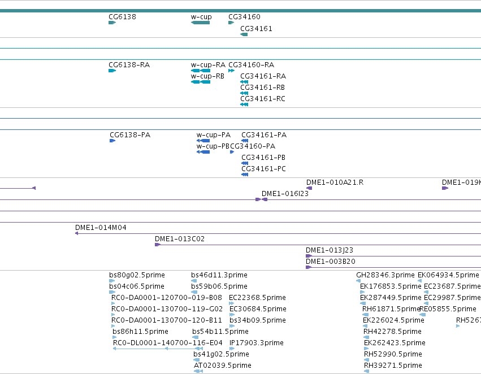The image size is (481, 374).
Task: Select EST GH28346.3prime
Action: coord(385,275)
